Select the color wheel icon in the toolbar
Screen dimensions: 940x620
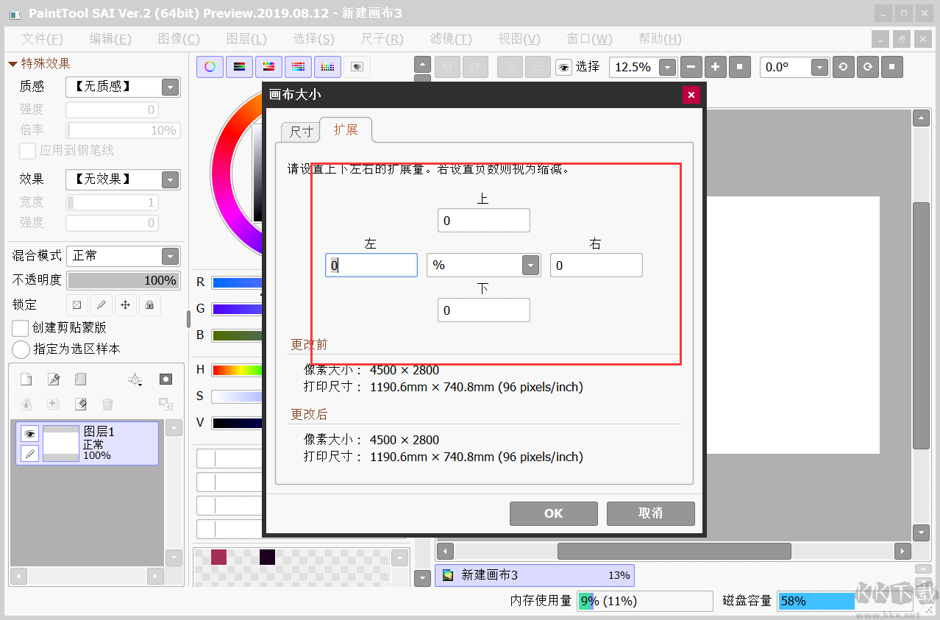[210, 67]
